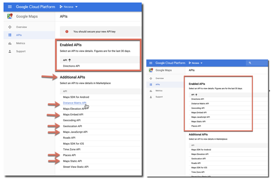Click Google Cloud Platform title in right window
Image resolution: width=274 pixels, height=181 pixels.
(170, 63)
